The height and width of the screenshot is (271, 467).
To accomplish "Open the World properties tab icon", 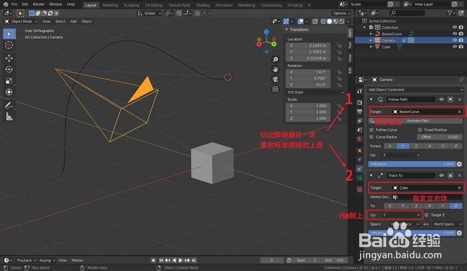I will 360,139.
